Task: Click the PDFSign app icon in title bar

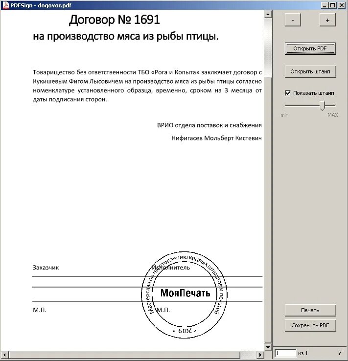Action: (5, 5)
